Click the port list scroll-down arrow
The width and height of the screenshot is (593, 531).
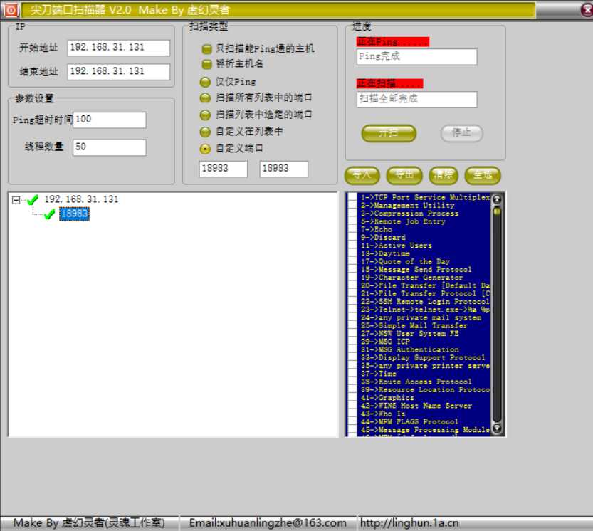click(x=497, y=428)
